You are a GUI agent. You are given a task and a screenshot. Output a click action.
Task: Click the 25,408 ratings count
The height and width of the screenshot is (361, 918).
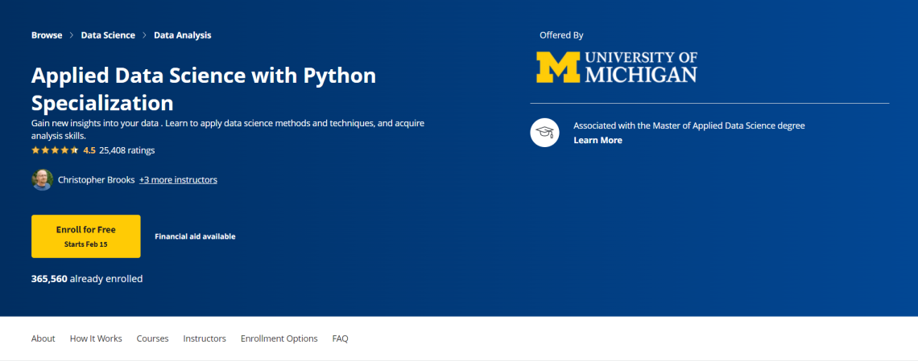[x=127, y=150]
